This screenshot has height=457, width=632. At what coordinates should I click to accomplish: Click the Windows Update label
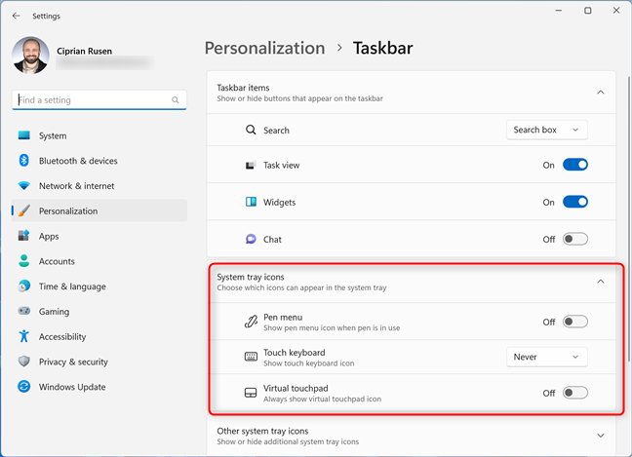[72, 387]
